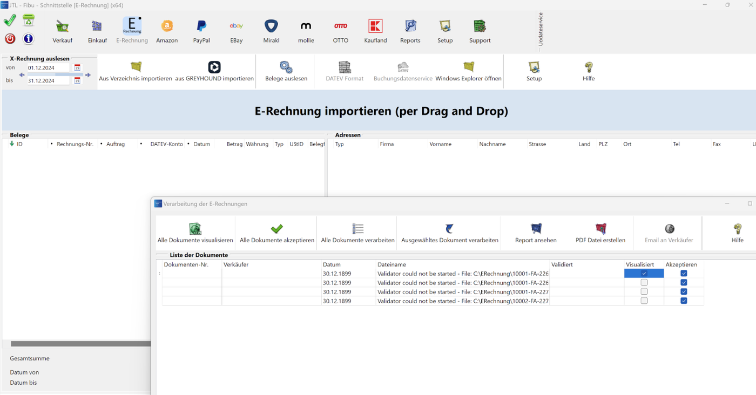The width and height of the screenshot is (756, 395).
Task: Click the green recycle bin icon
Action: 29,21
